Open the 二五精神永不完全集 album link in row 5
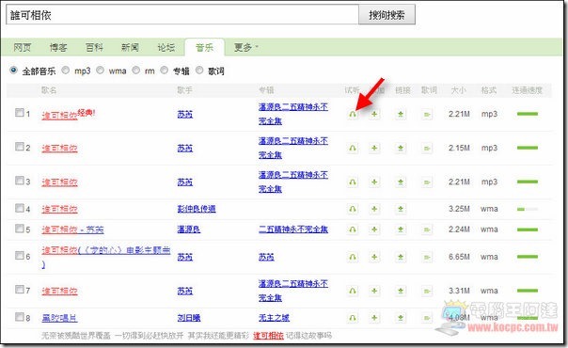This screenshot has width=568, height=348. point(293,229)
